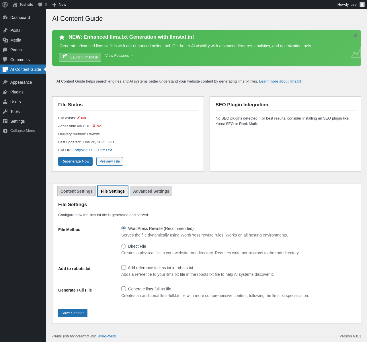The image size is (367, 342).
Task: Click the Regenerate Now button
Action: [75, 161]
